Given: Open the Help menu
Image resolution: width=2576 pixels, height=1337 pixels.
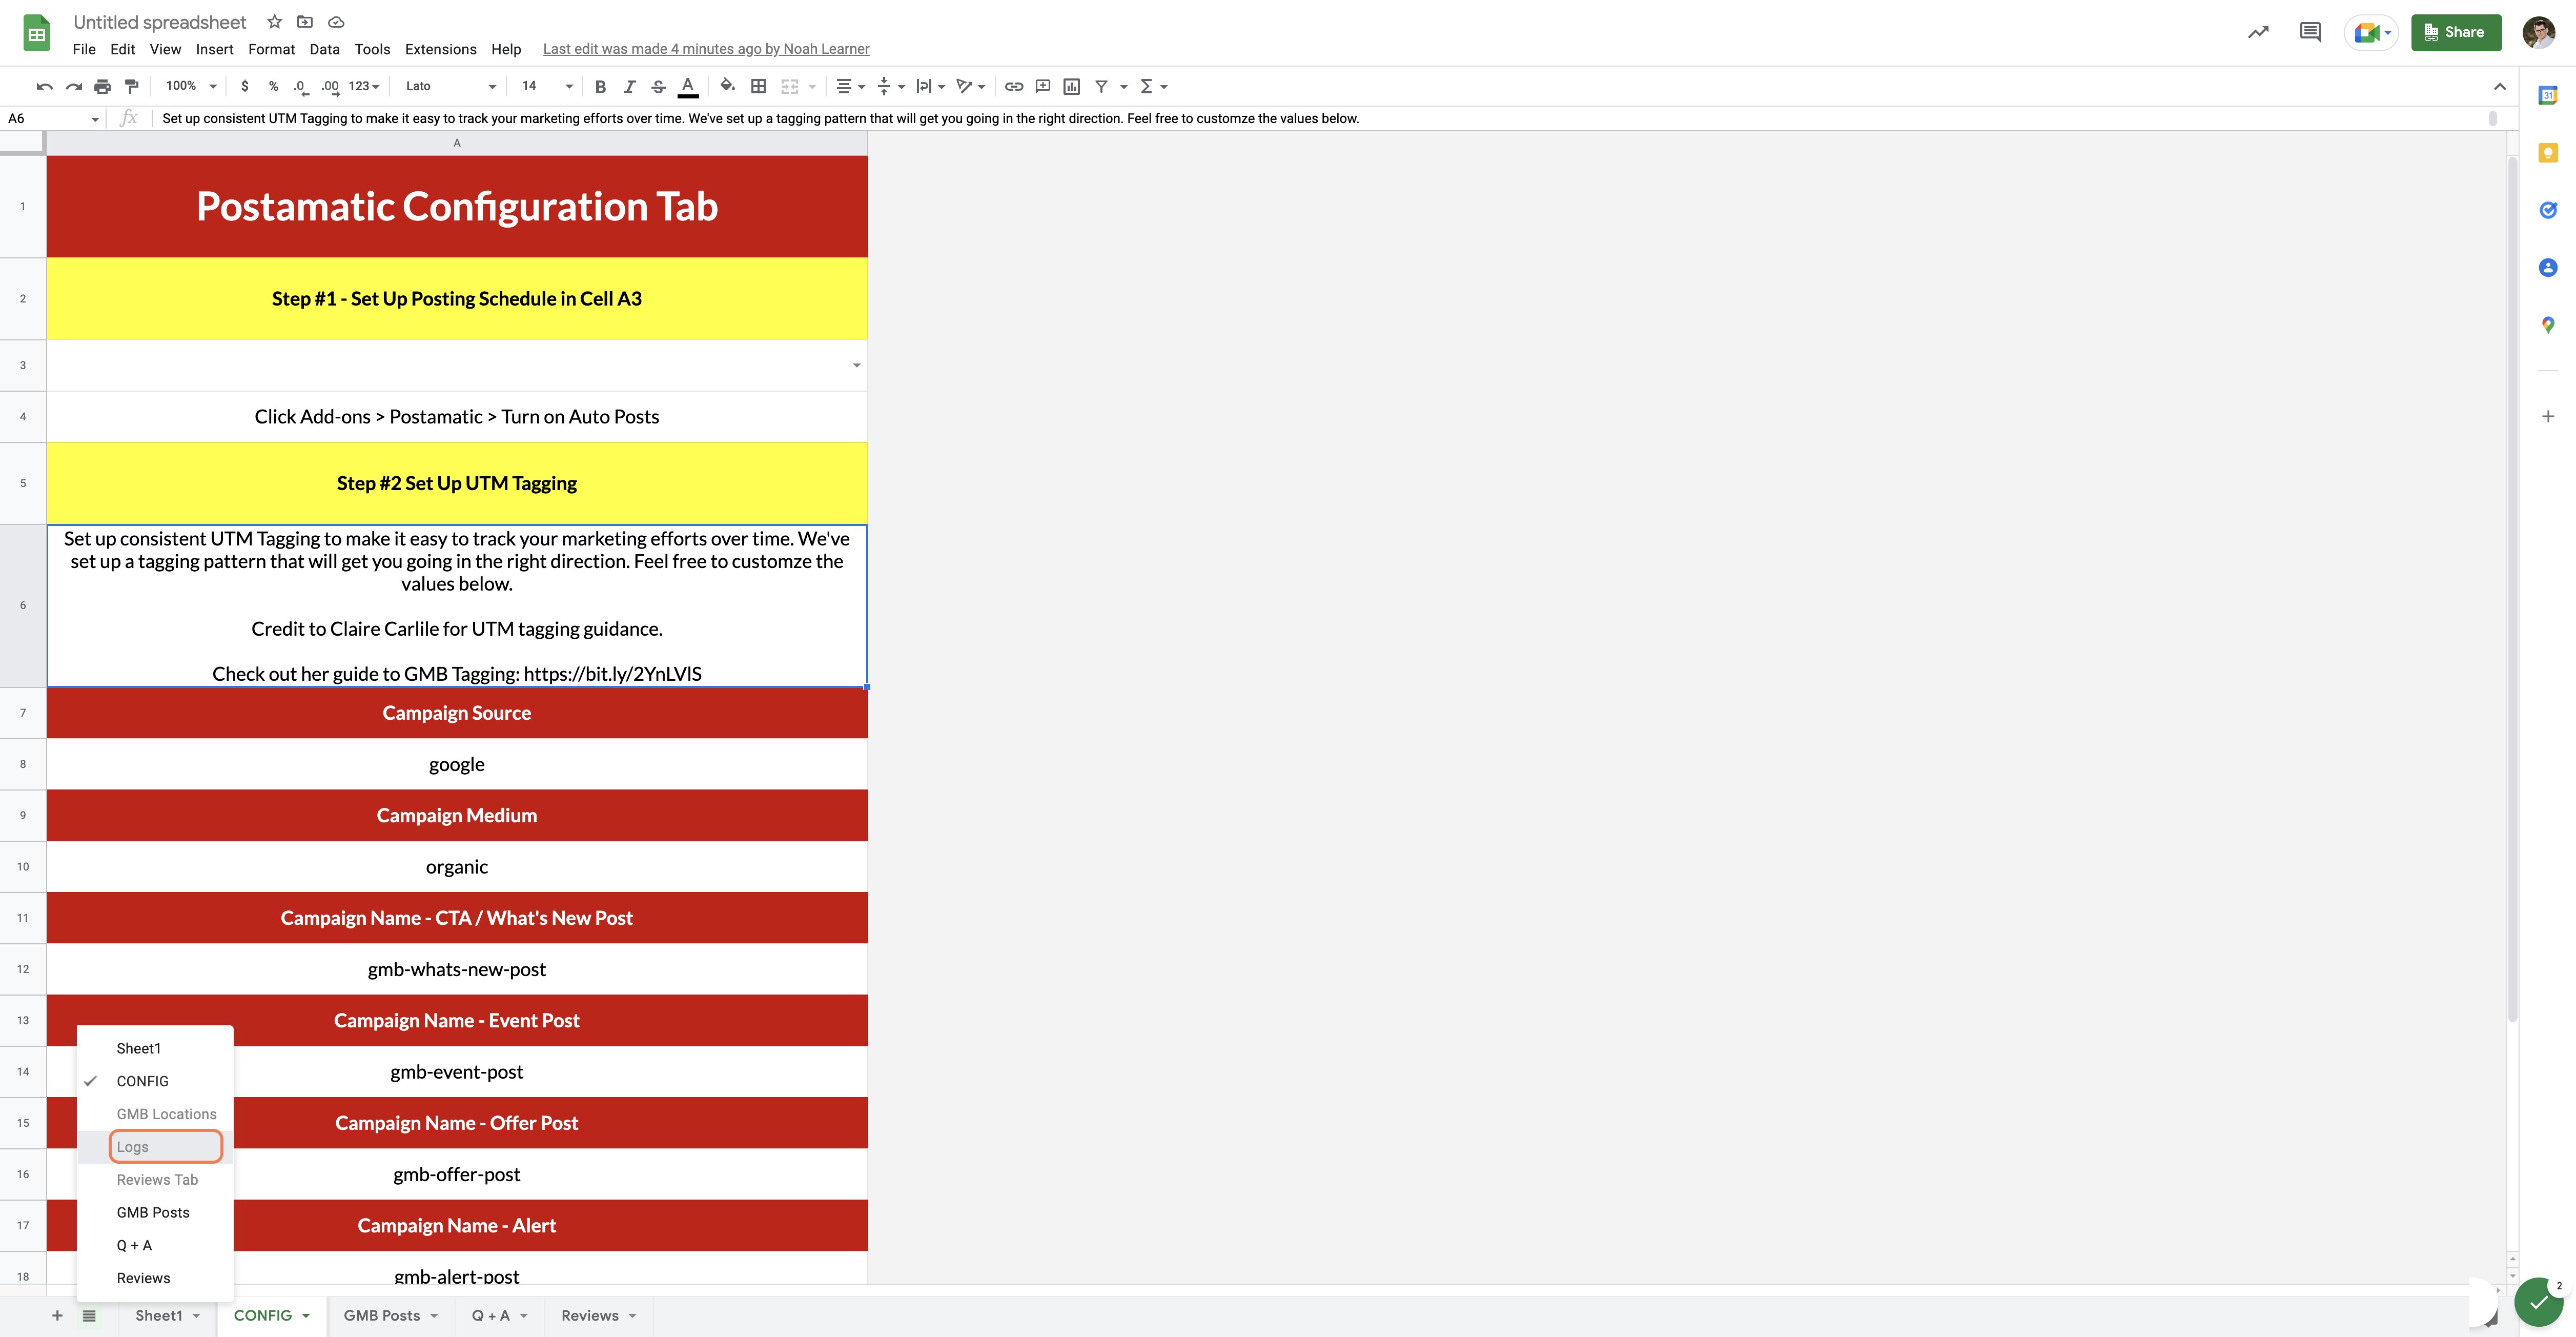Looking at the screenshot, I should 506,49.
